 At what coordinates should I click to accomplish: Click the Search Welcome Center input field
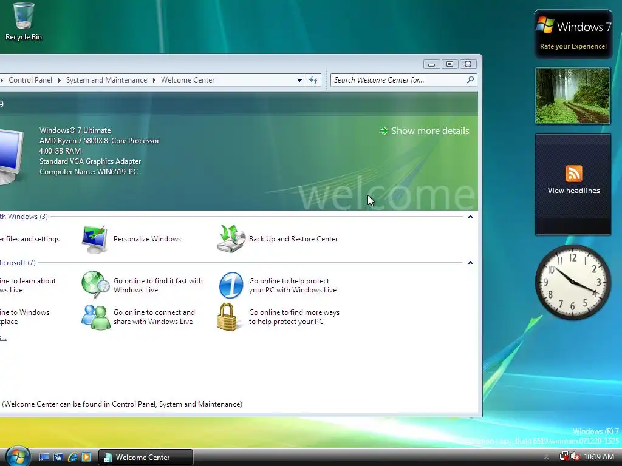click(x=398, y=80)
